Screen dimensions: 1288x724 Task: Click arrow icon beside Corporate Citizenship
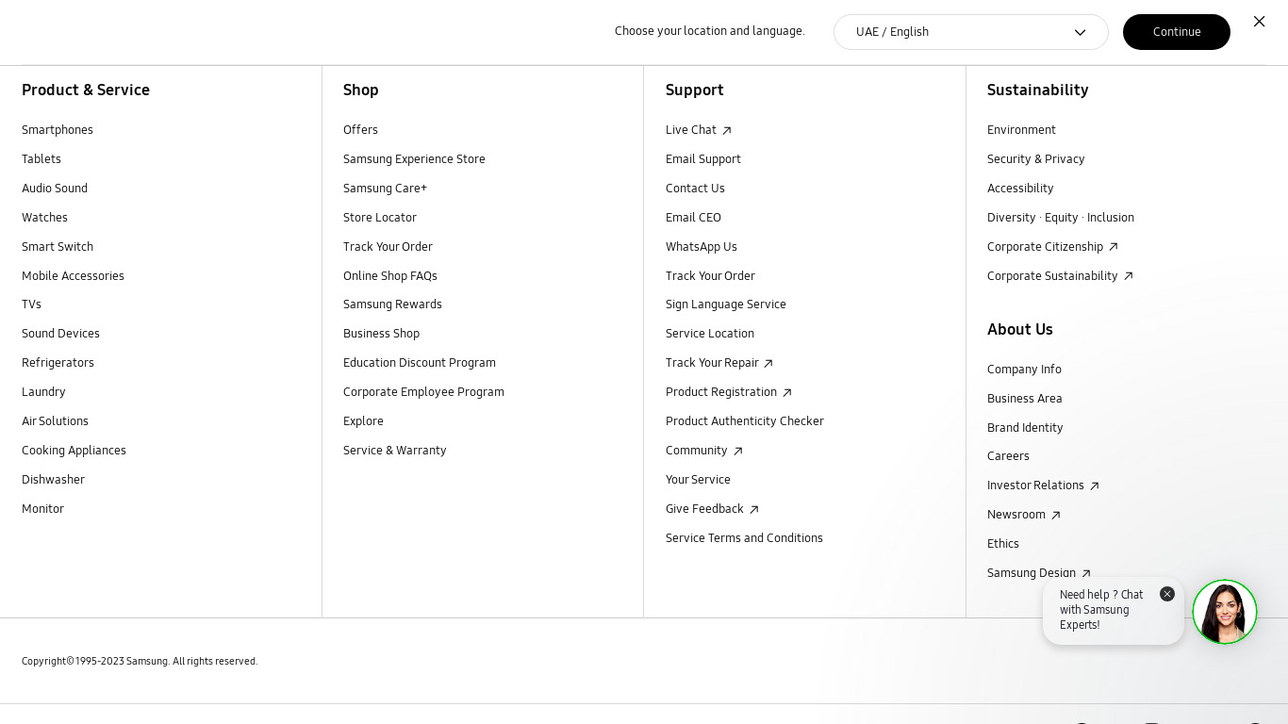(1114, 248)
